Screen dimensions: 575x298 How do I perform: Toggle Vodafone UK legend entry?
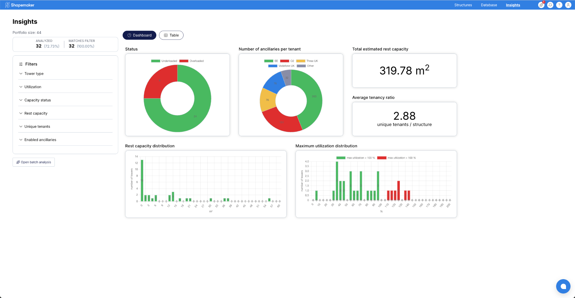pos(282,66)
